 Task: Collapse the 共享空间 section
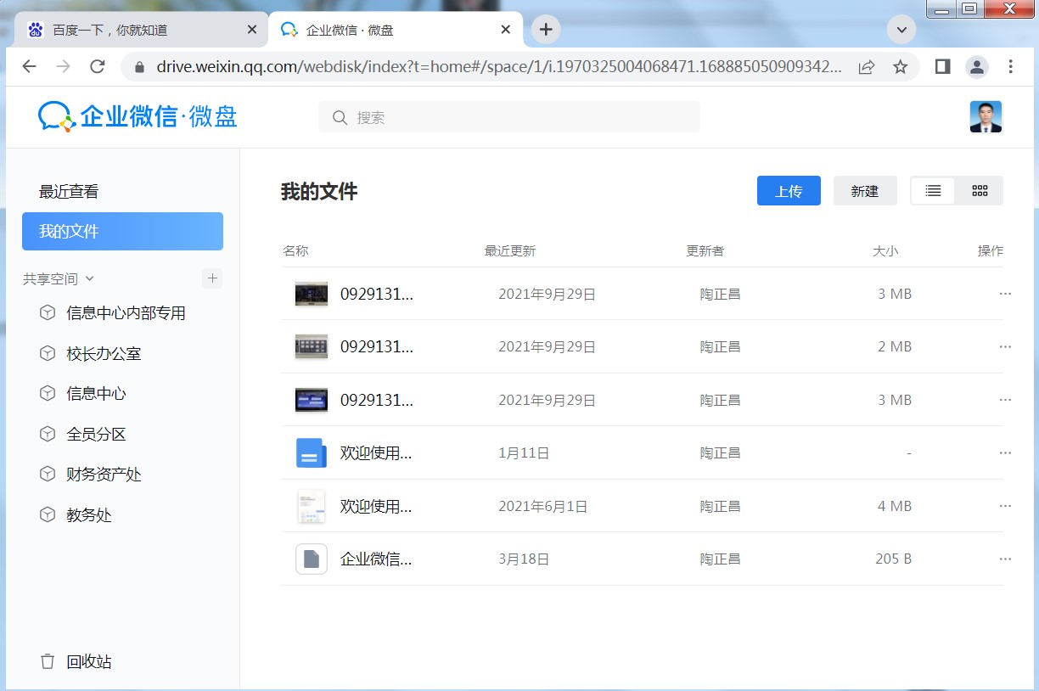click(90, 279)
